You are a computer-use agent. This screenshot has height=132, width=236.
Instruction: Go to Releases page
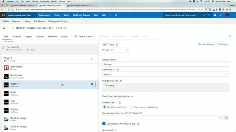coord(16,21)
